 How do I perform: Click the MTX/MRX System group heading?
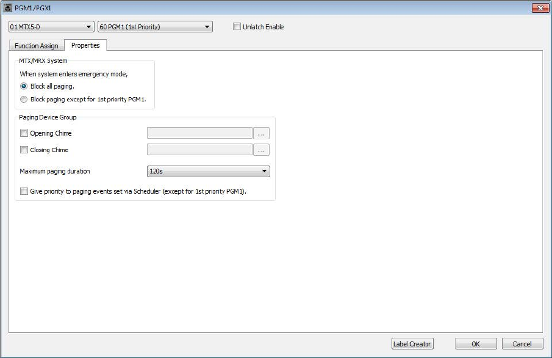coord(43,60)
